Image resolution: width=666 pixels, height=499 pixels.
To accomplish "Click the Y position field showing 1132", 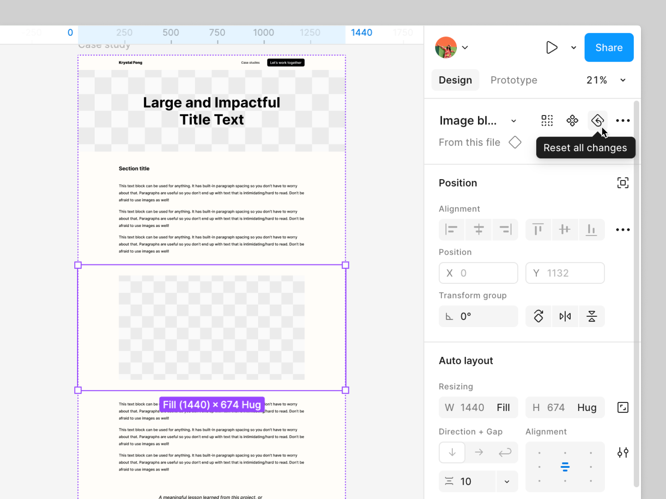I will 565,273.
